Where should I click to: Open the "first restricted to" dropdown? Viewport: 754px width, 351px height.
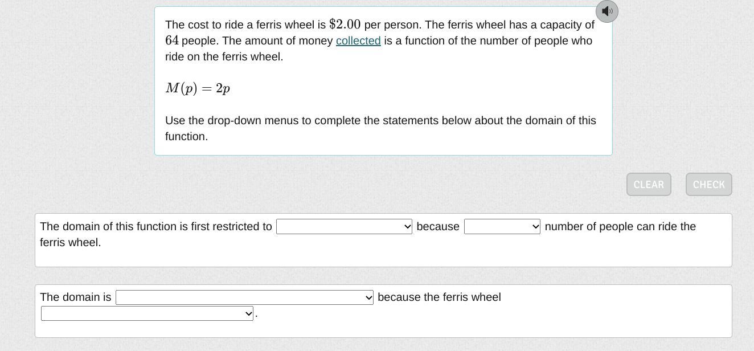point(344,227)
